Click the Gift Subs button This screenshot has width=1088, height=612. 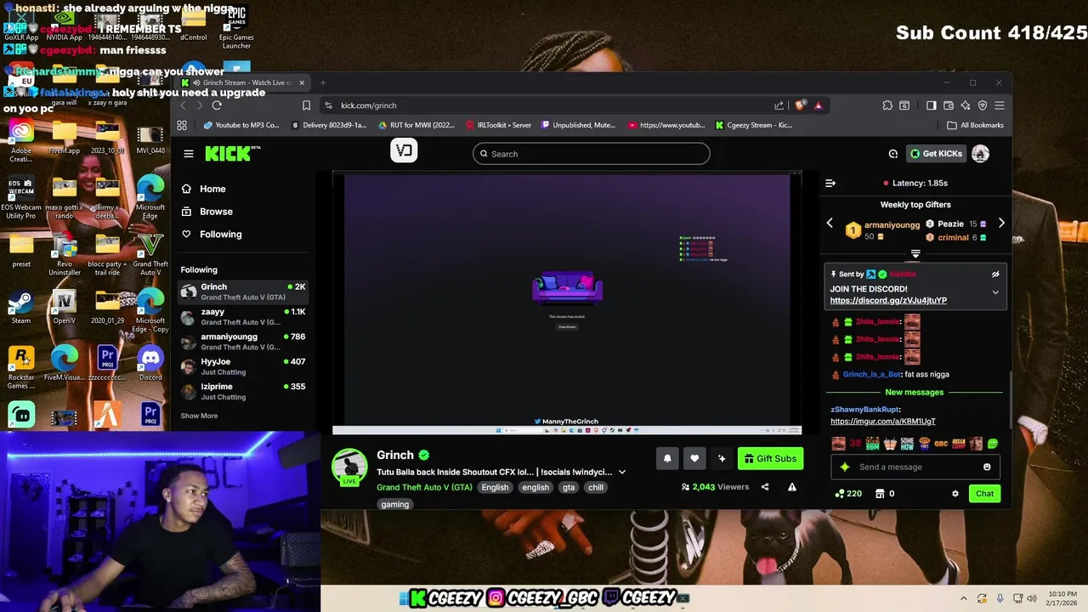pyautogui.click(x=770, y=459)
